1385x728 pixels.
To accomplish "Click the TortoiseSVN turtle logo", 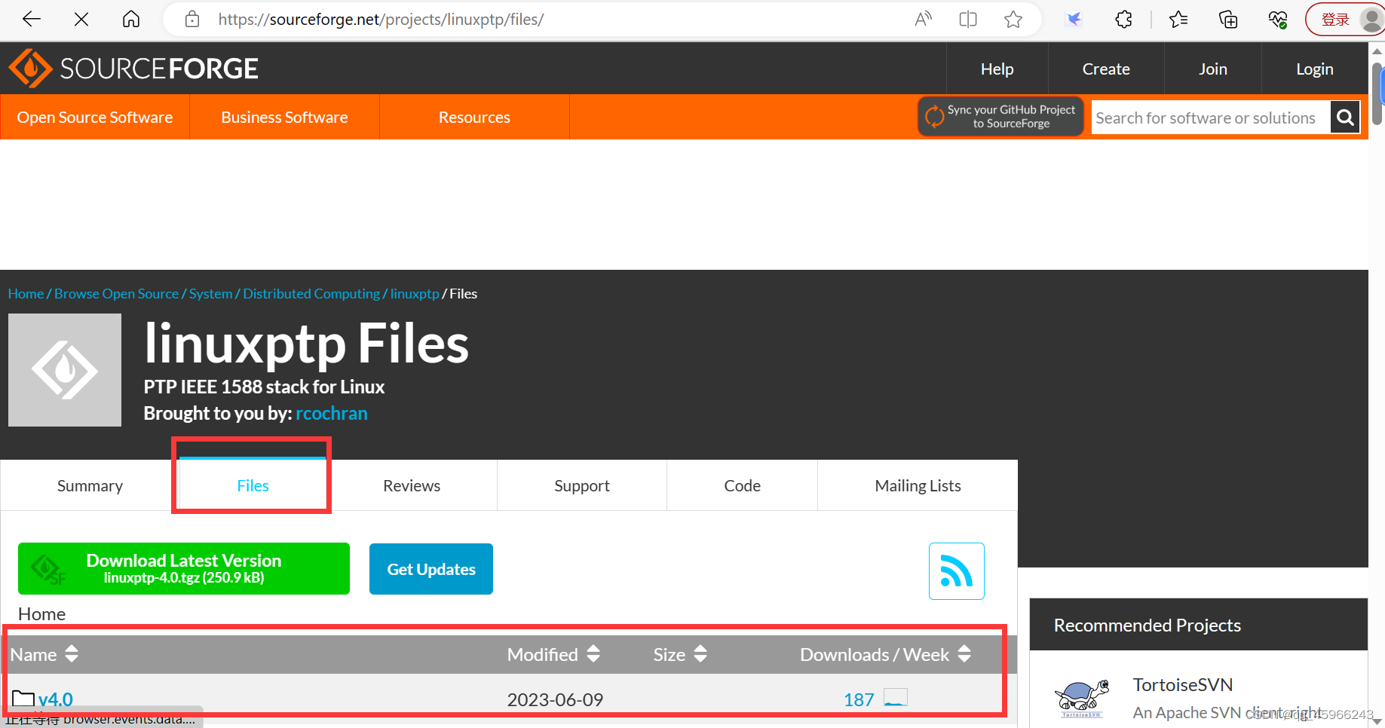I will [x=1082, y=698].
